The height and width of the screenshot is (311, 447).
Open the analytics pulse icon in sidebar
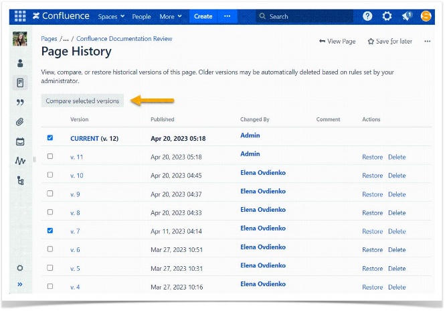(x=20, y=161)
